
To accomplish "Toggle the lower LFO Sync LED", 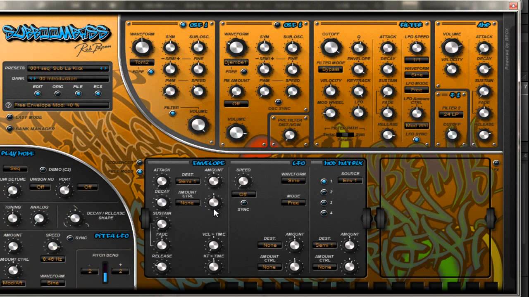I will click(x=244, y=203).
